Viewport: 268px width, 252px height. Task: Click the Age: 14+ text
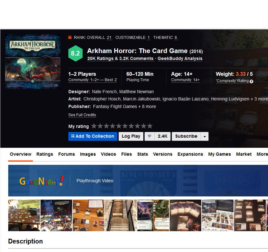pos(182,74)
